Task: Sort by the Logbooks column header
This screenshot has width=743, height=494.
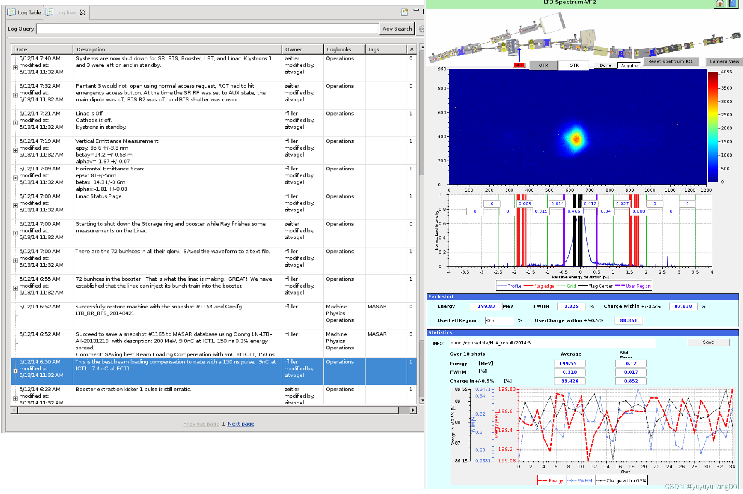Action: coord(344,49)
